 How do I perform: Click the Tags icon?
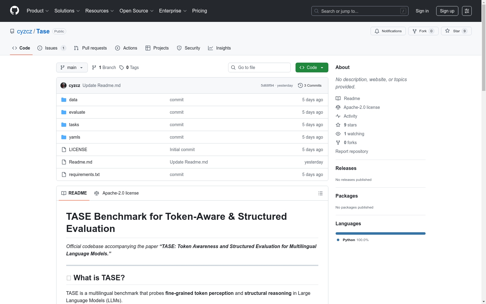(122, 67)
